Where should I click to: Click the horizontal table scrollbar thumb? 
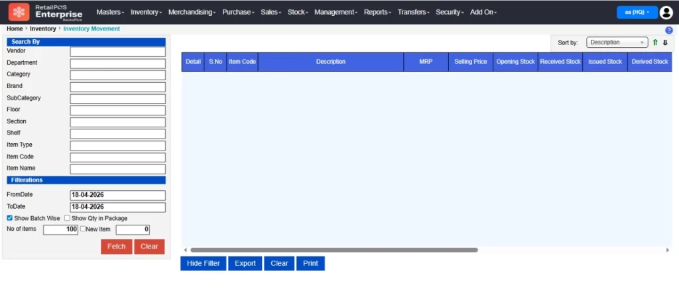[x=334, y=250]
